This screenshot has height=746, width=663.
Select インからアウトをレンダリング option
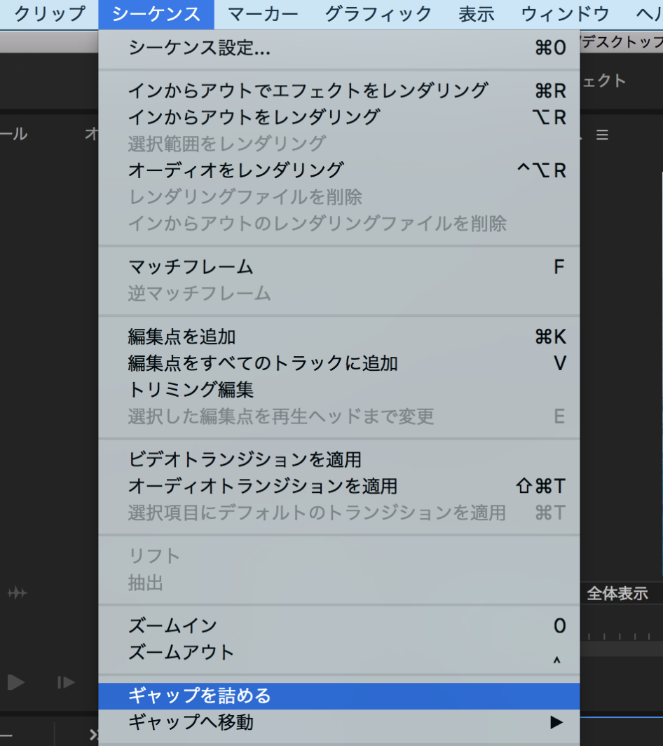pos(254,116)
